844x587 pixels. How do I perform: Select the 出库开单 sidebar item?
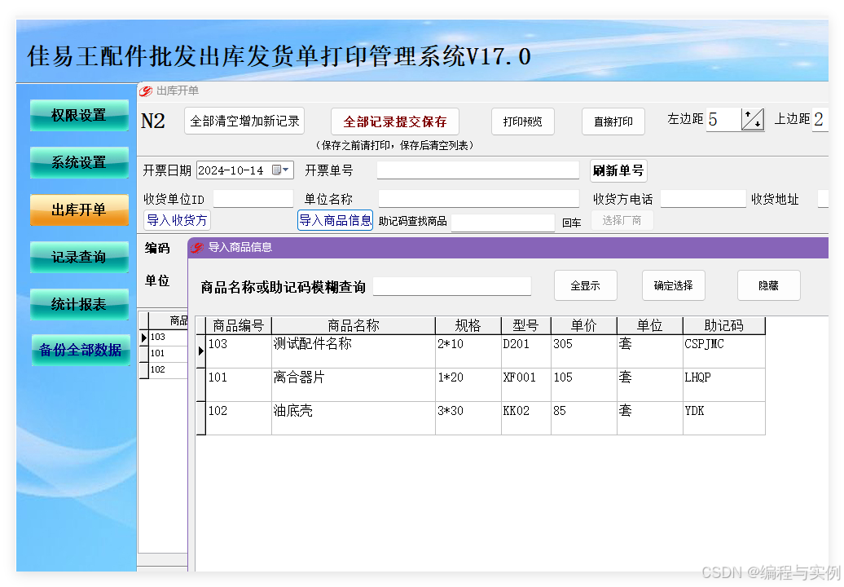click(79, 210)
